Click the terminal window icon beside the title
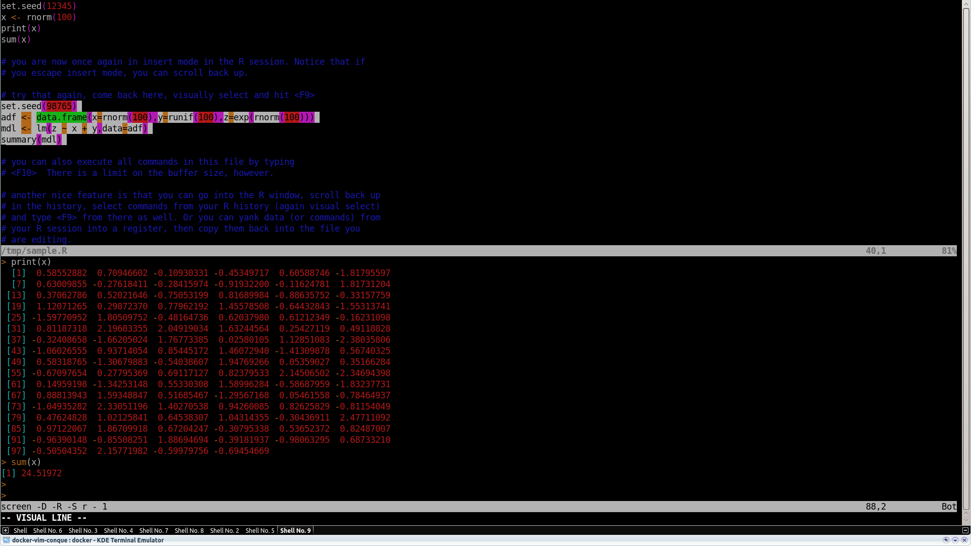This screenshot has width=971, height=546. click(x=6, y=540)
